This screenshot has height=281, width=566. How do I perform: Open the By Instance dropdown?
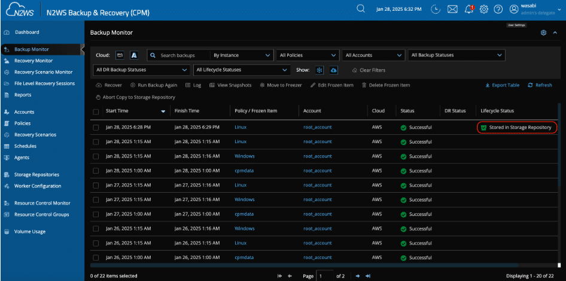click(x=242, y=55)
